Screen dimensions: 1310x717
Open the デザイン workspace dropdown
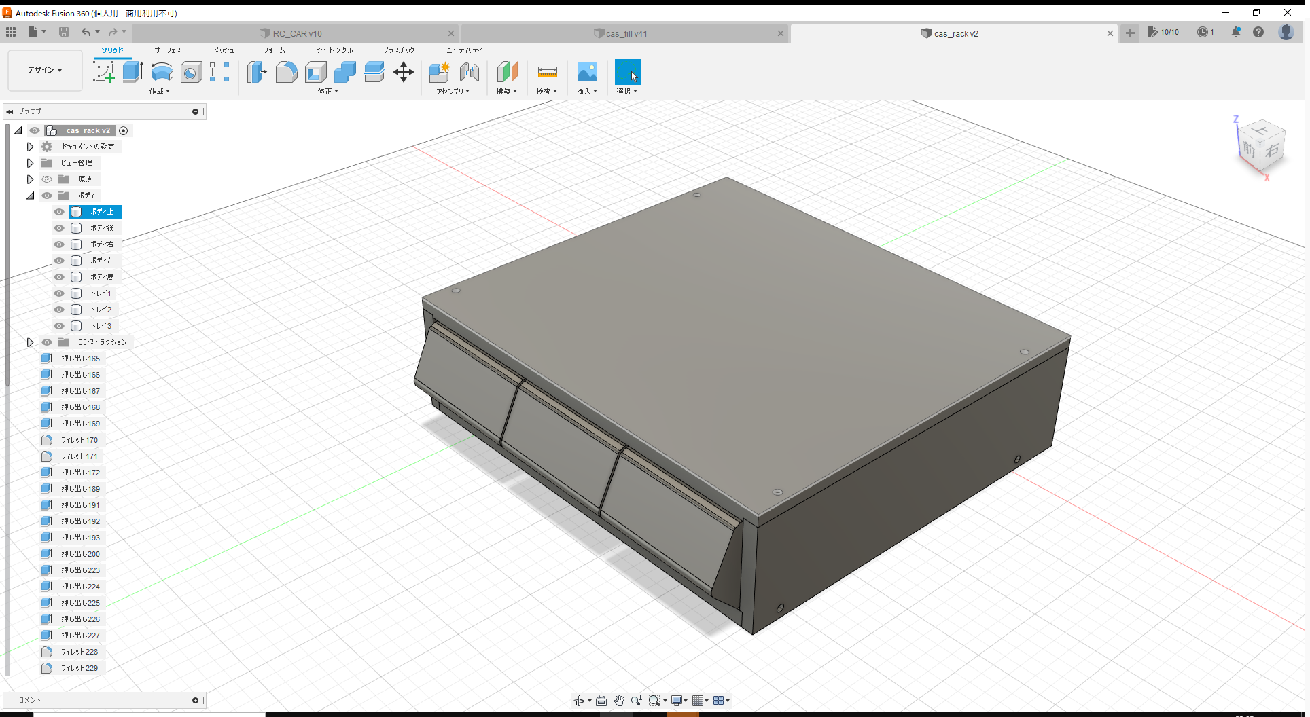tap(44, 70)
